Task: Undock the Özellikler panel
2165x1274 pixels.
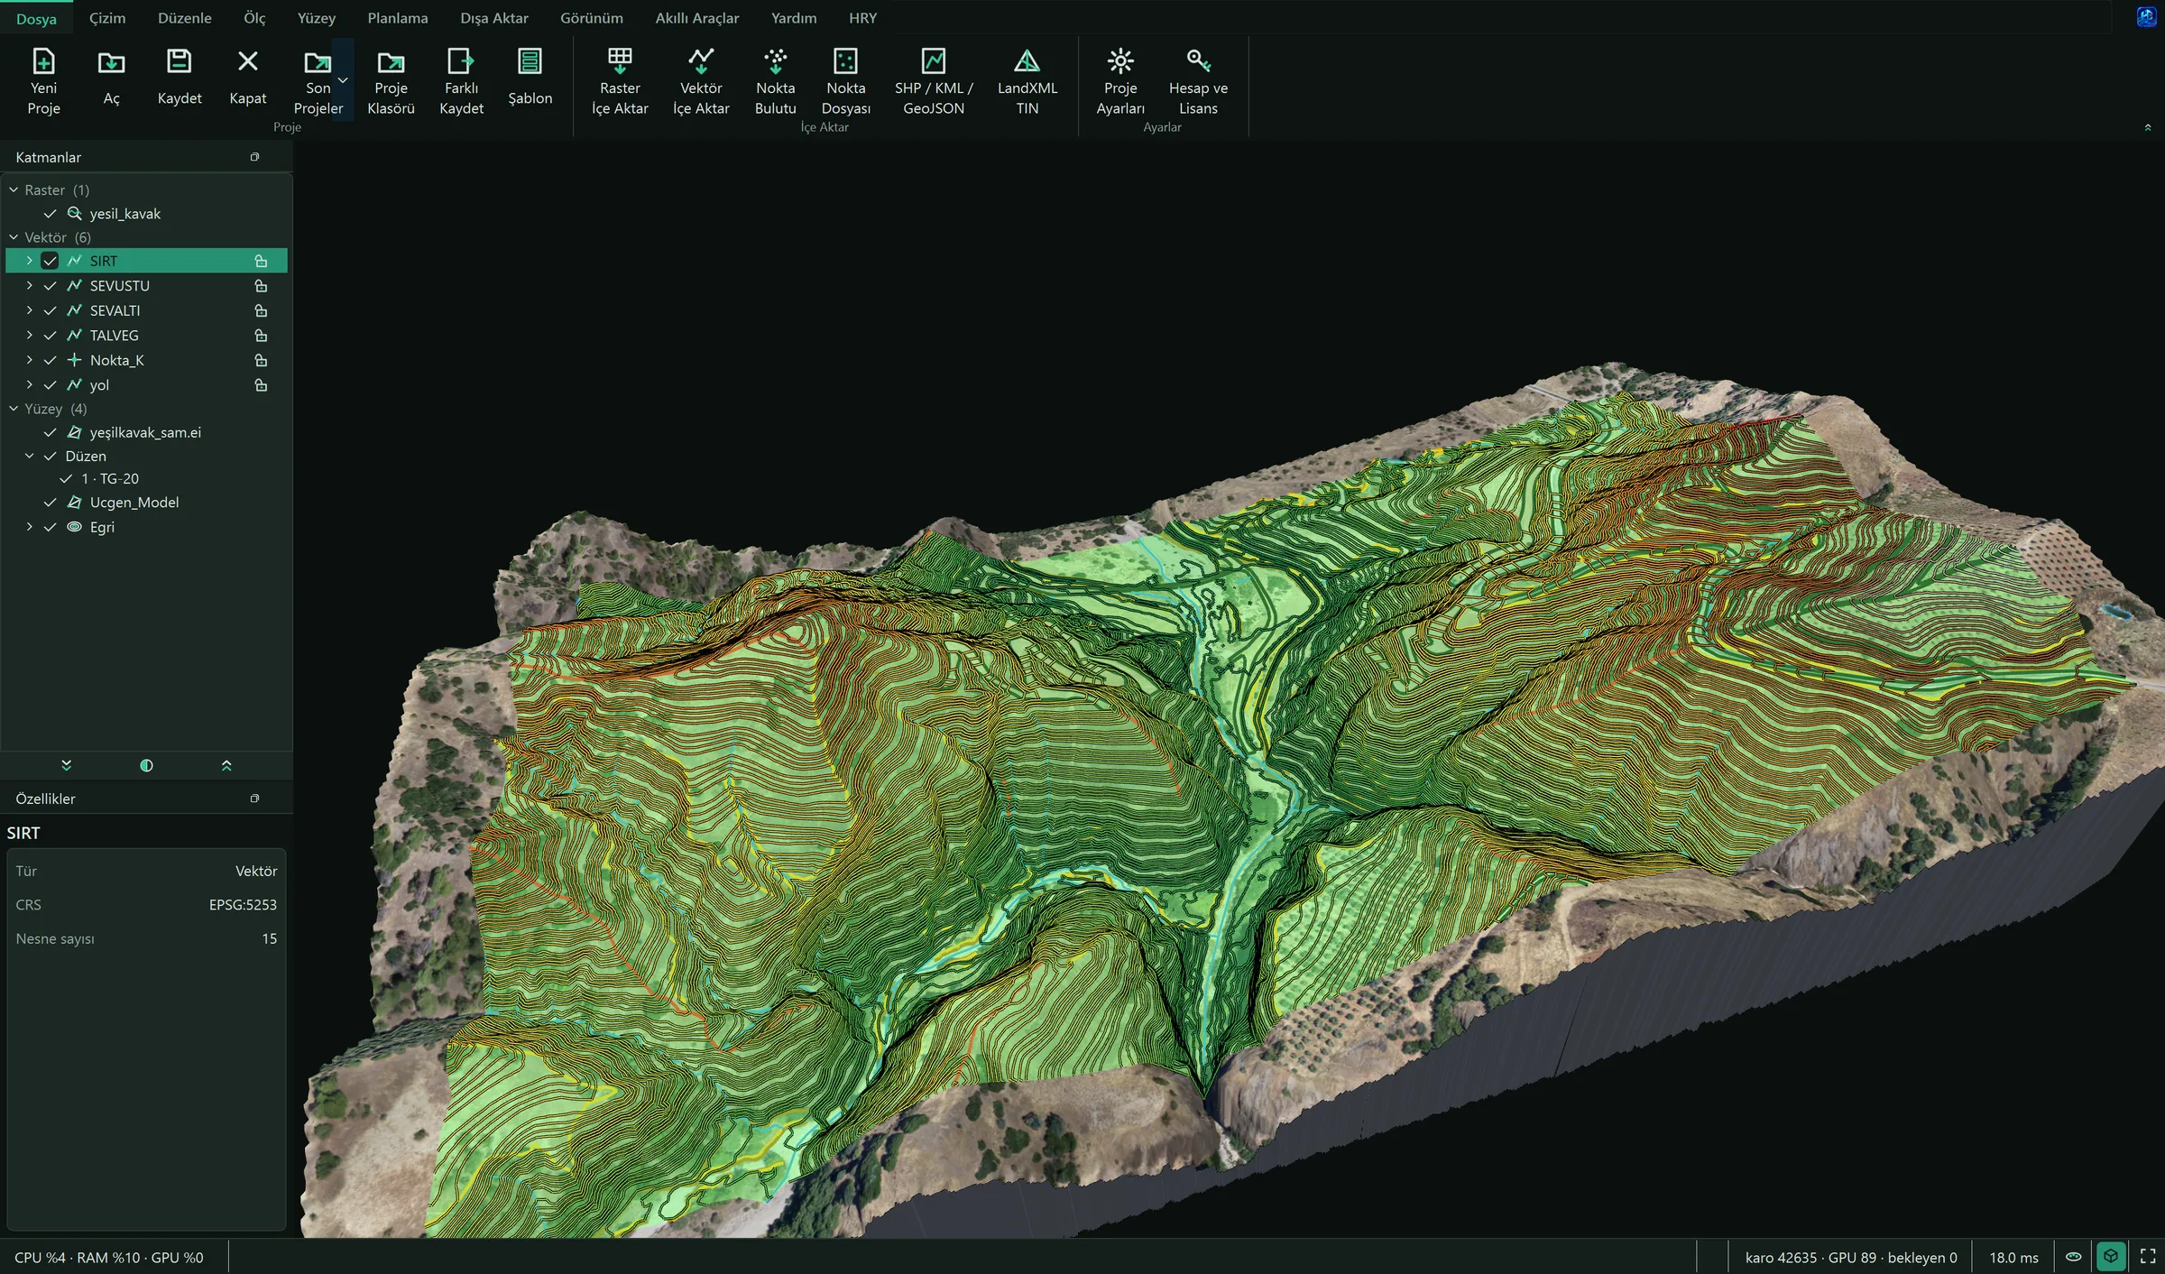Action: coord(254,799)
